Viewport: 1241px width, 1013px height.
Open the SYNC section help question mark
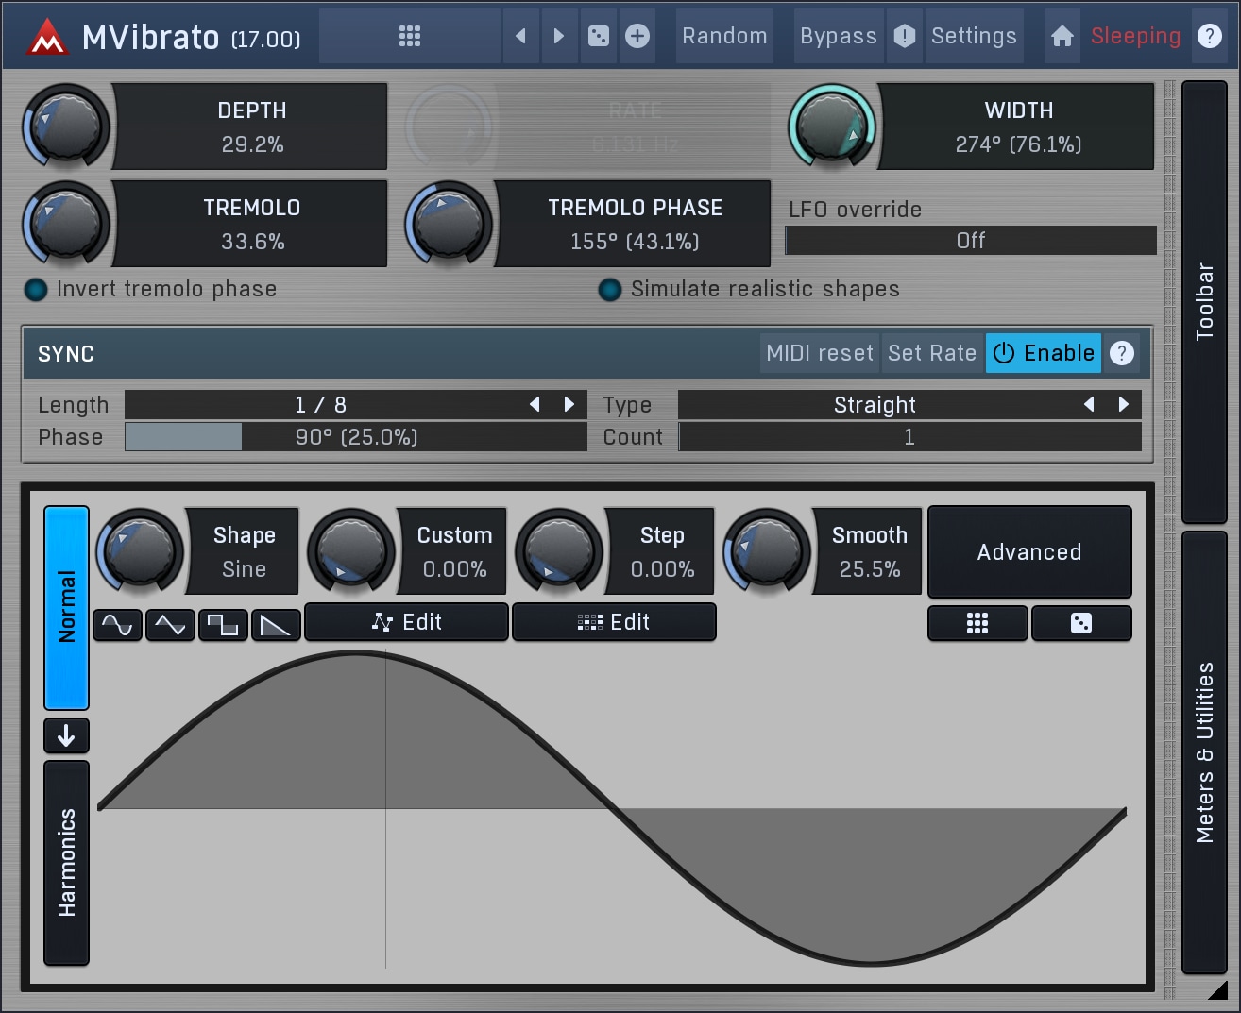1122,353
